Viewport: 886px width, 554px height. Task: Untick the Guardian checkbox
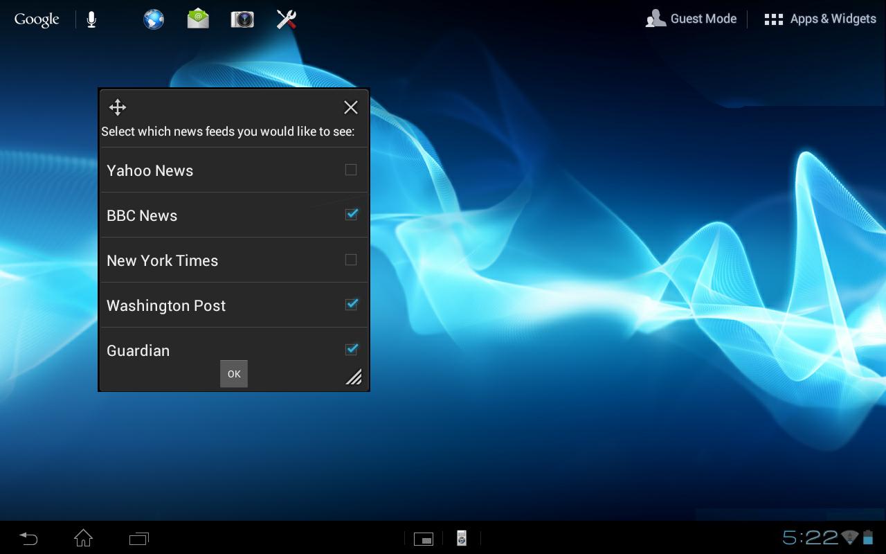[x=351, y=350]
